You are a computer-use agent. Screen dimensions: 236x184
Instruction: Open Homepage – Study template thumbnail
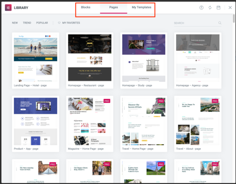click(x=144, y=58)
